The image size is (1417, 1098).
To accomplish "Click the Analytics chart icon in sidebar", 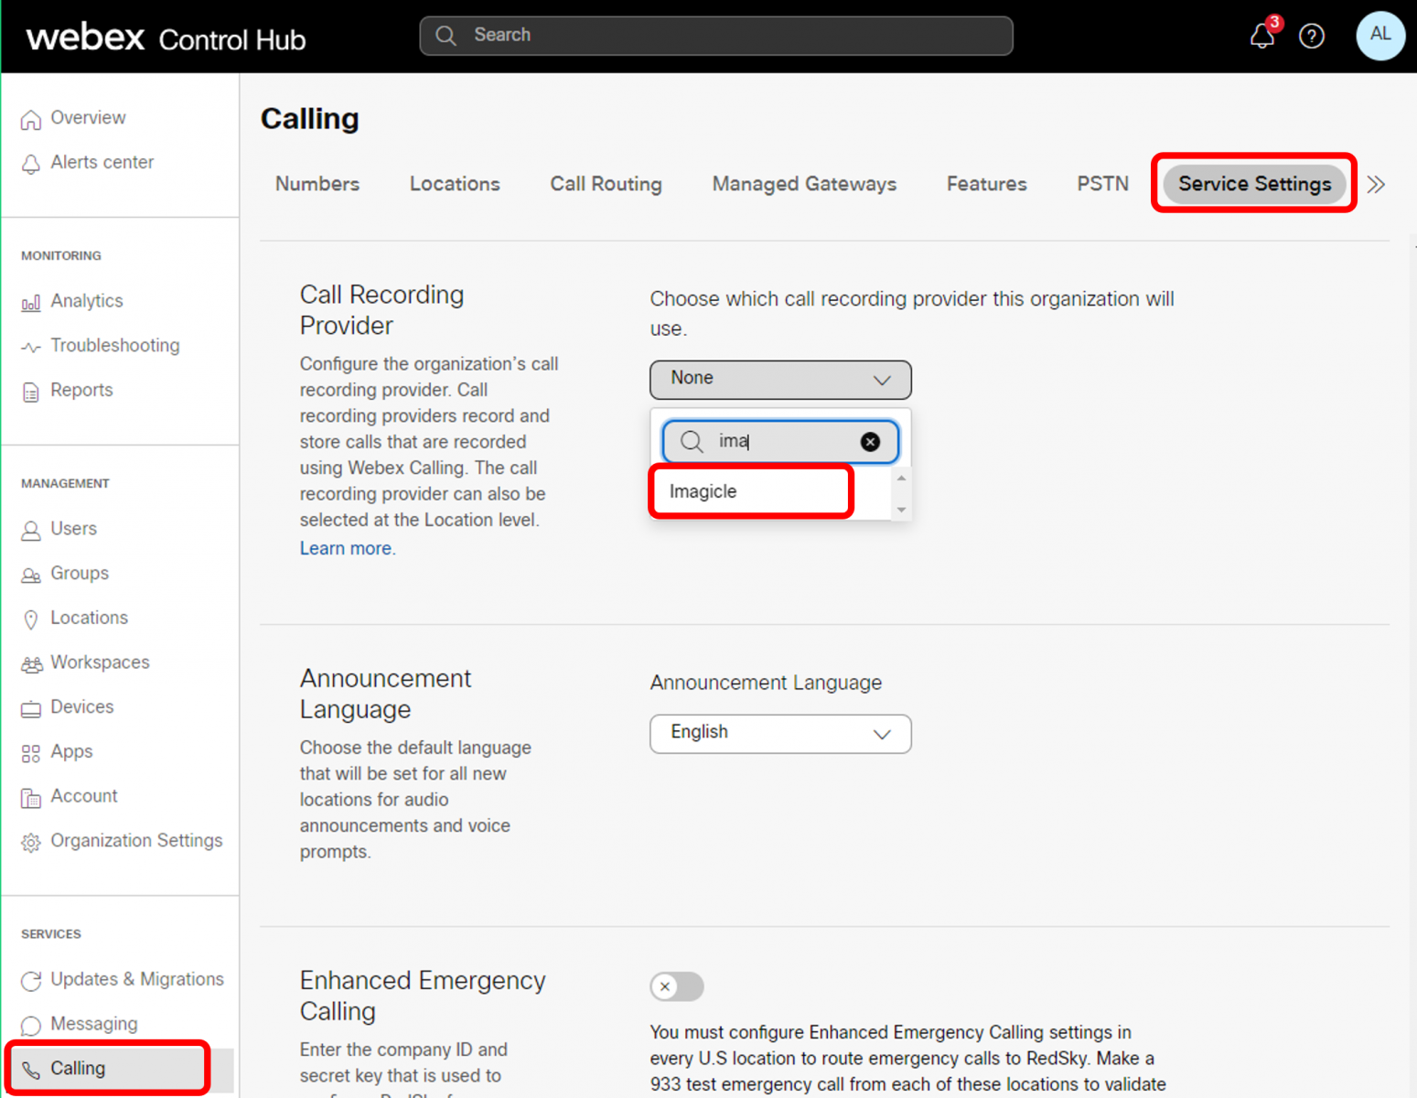I will [31, 302].
